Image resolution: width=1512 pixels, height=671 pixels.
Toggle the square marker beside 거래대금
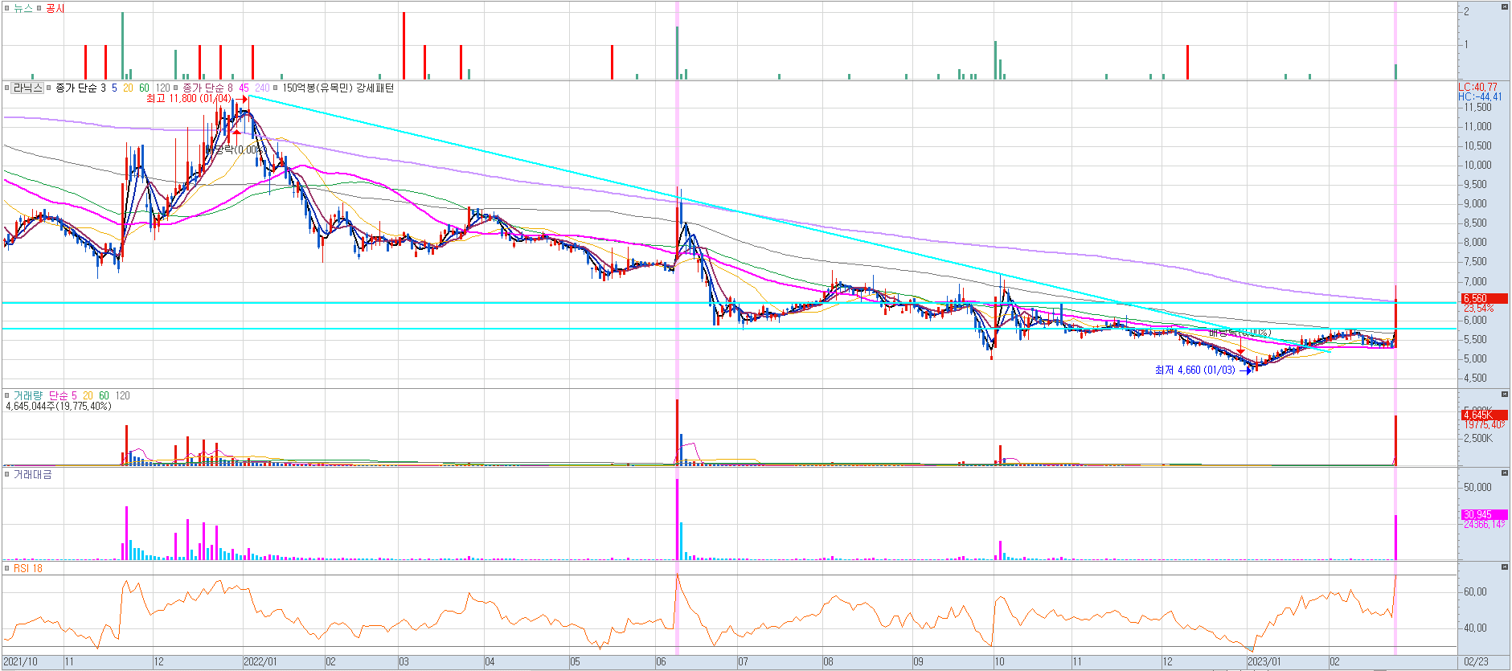click(x=7, y=474)
